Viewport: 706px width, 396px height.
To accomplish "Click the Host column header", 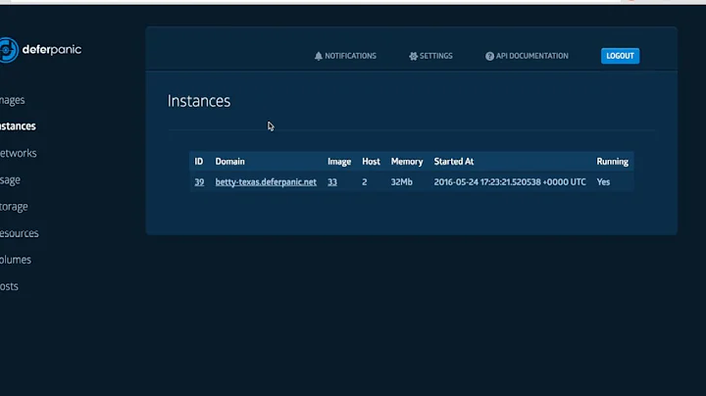I will (371, 162).
